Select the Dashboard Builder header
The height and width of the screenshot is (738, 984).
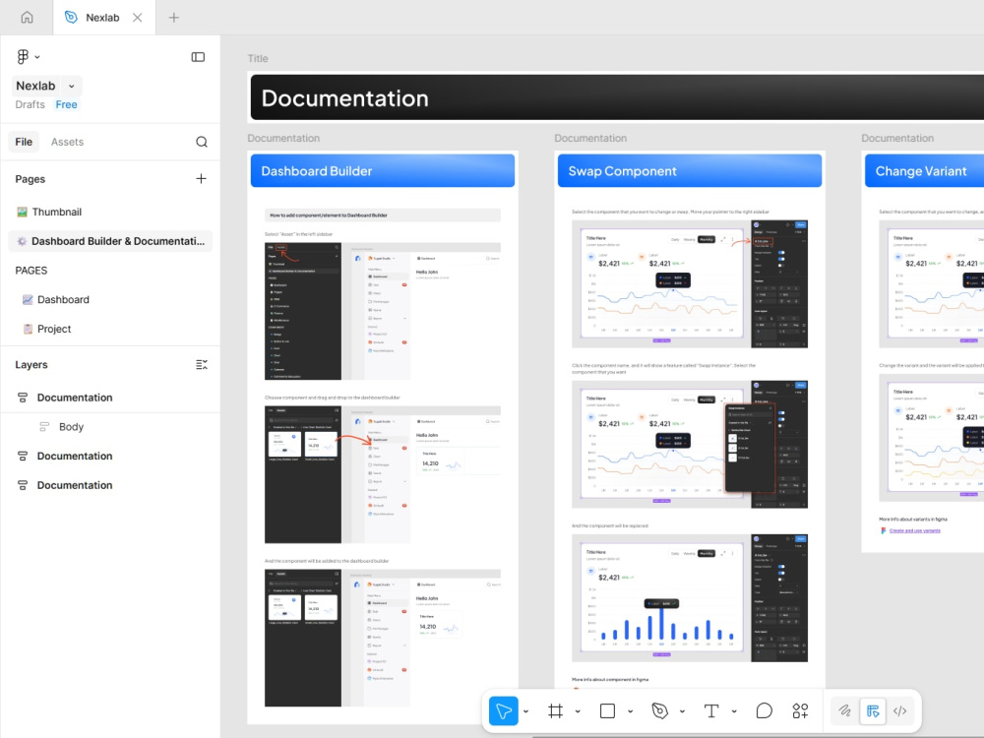(383, 170)
